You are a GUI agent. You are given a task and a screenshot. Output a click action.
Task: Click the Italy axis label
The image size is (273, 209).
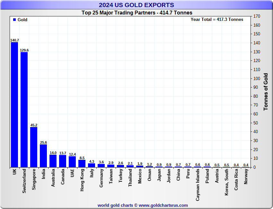(x=92, y=173)
